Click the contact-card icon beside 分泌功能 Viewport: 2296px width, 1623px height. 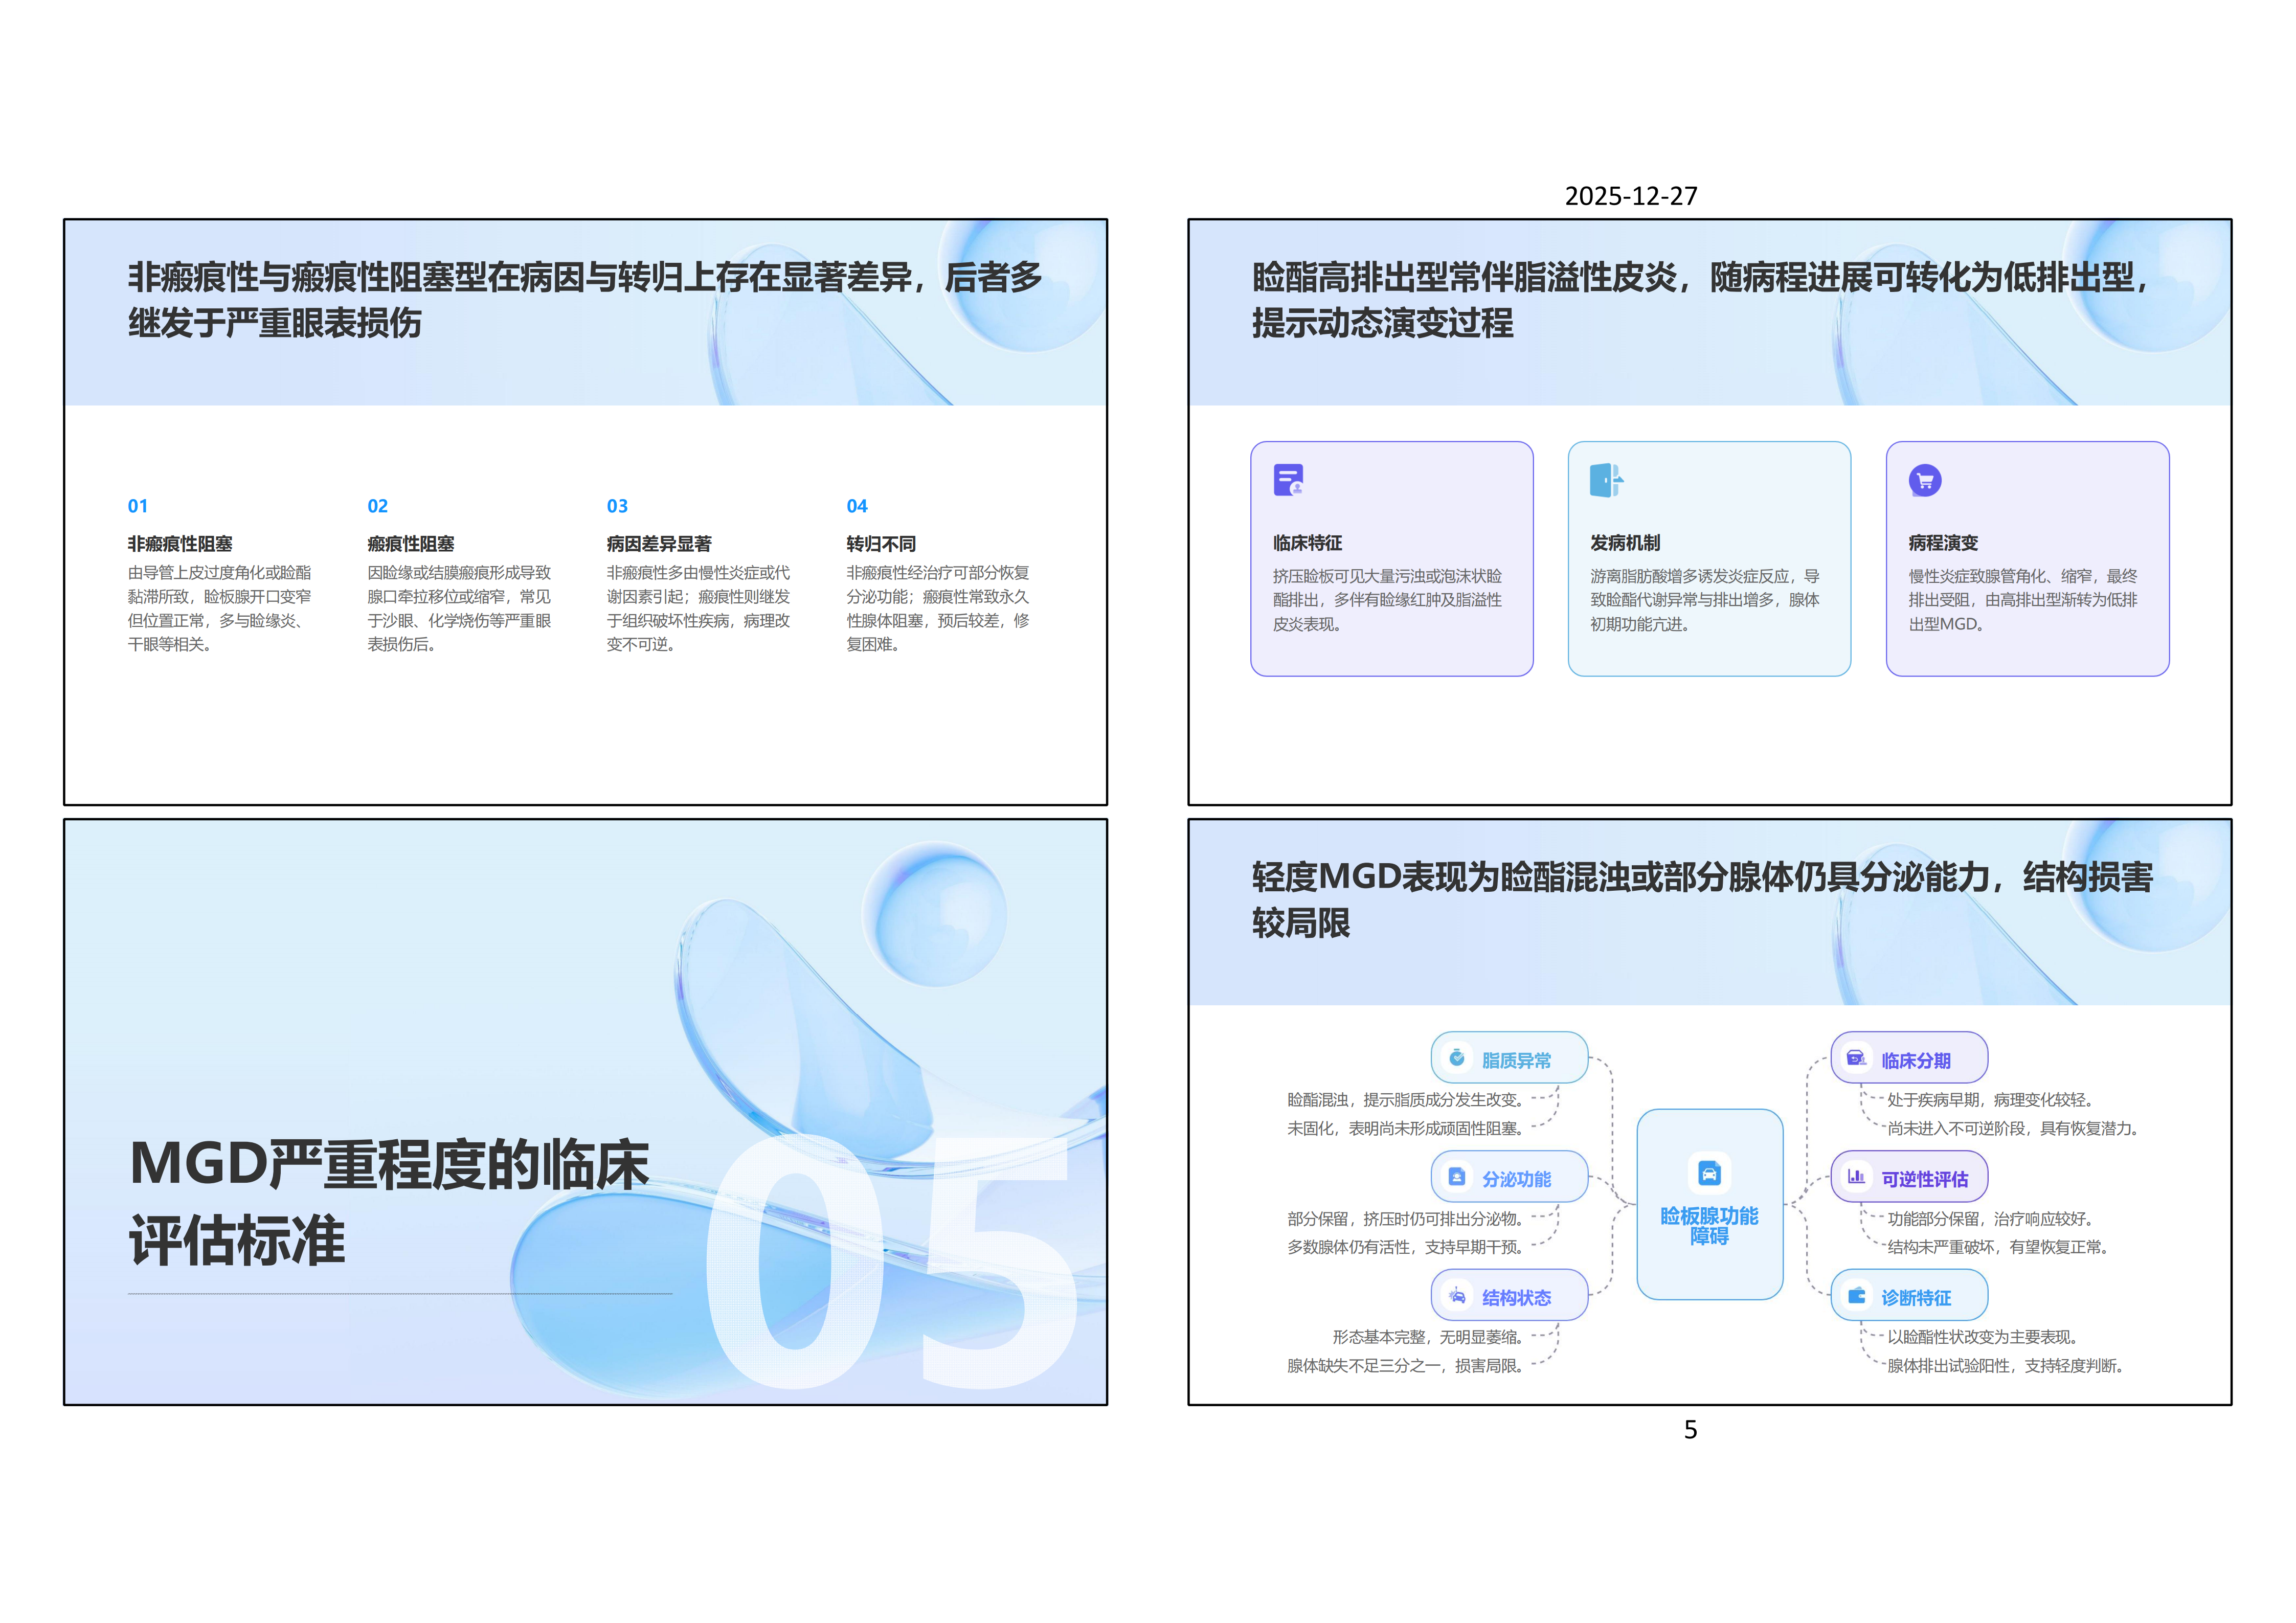[1456, 1177]
